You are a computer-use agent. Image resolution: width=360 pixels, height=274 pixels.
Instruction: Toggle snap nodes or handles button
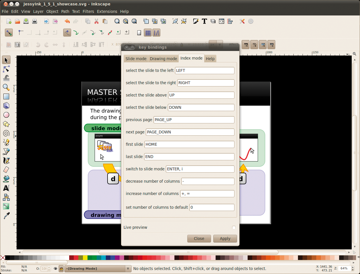pos(67,33)
